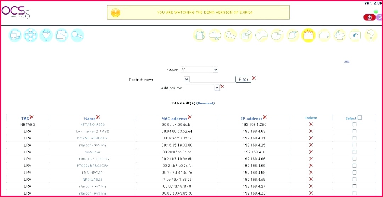383x197 pixels.
Task: Click the funnel filter icon
Action: click(x=46, y=35)
